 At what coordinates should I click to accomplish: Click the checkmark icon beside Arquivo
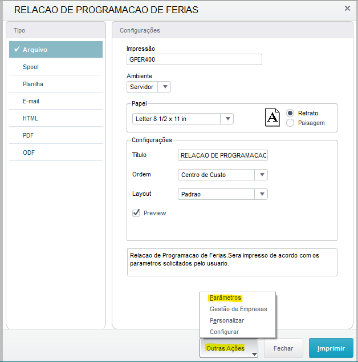click(x=17, y=49)
